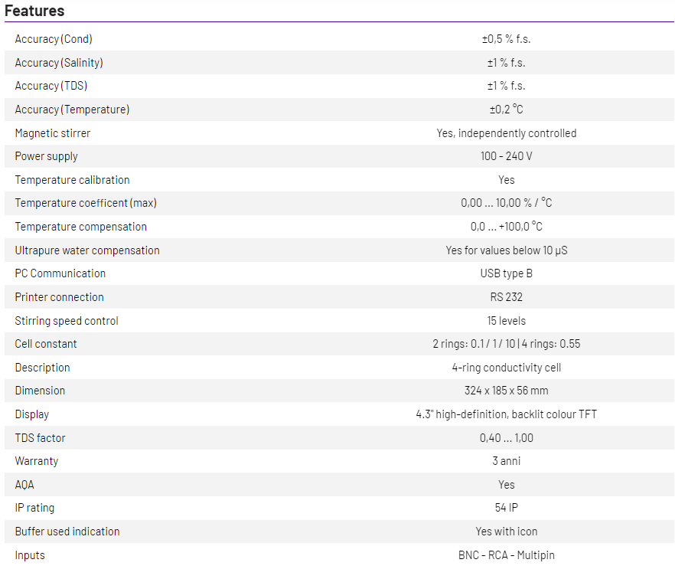Select the Accuracy (Cond) row label
The height and width of the screenshot is (566, 675).
pos(54,39)
